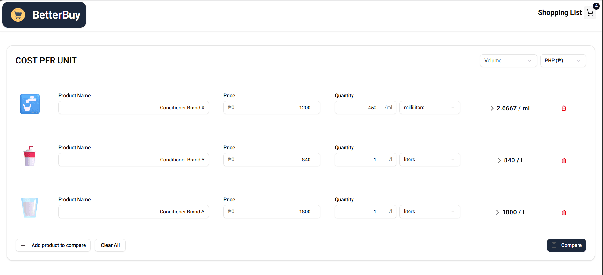Click the 1800 price field
This screenshot has height=275, width=603.
click(272, 212)
